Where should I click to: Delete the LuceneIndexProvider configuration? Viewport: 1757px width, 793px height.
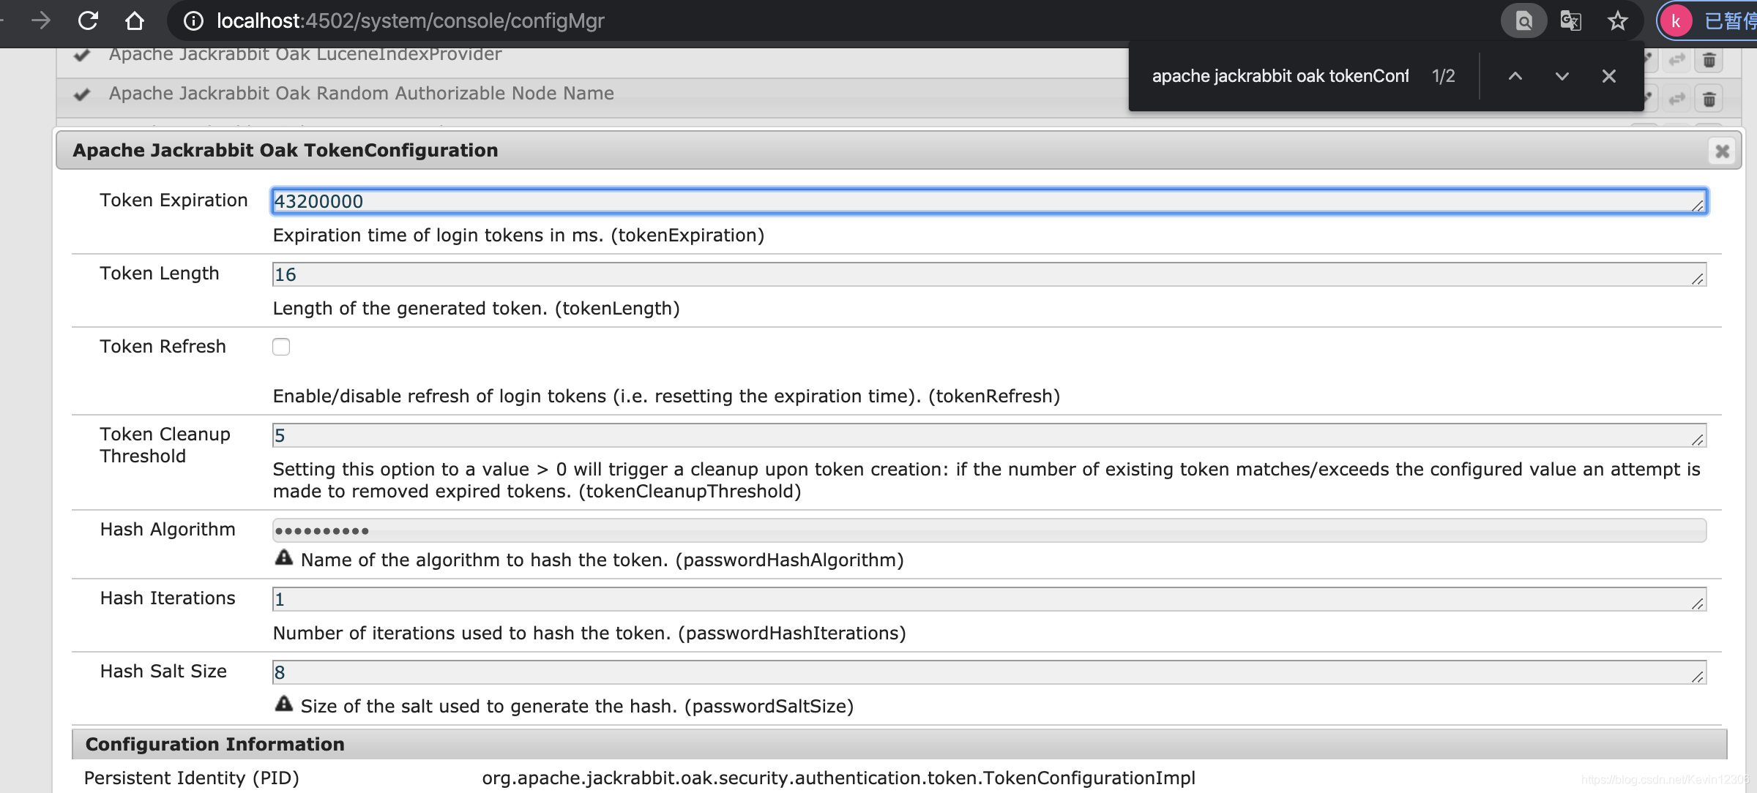coord(1709,60)
